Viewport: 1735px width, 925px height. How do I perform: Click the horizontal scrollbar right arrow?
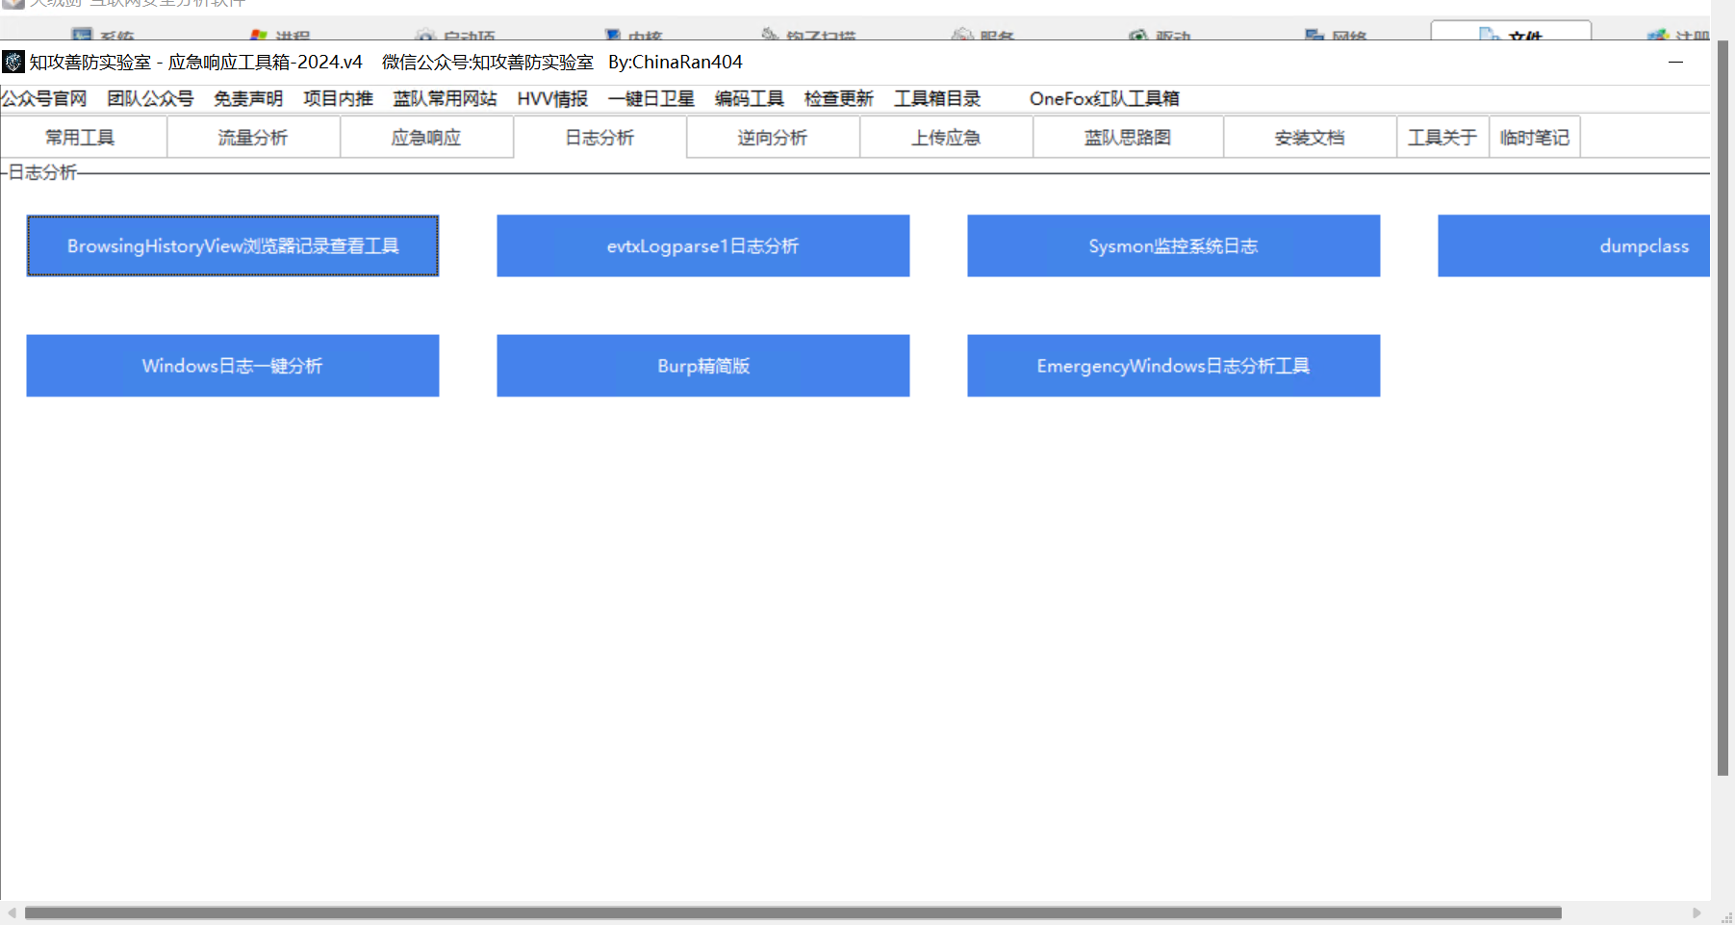(x=1697, y=912)
